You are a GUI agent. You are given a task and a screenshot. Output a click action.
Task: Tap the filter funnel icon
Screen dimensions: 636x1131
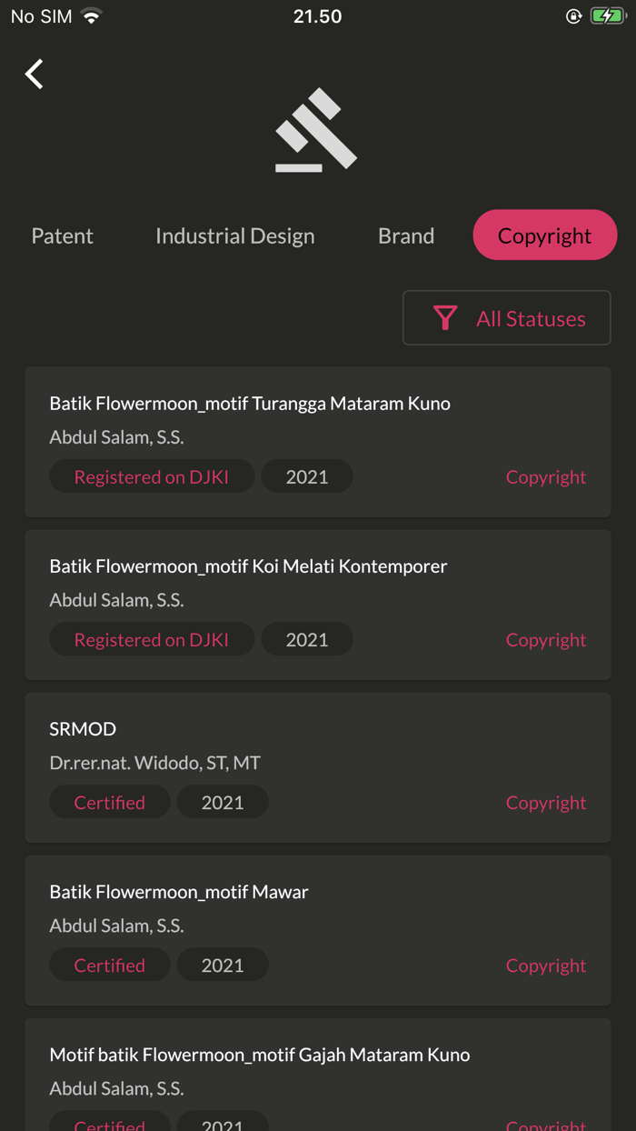(445, 317)
